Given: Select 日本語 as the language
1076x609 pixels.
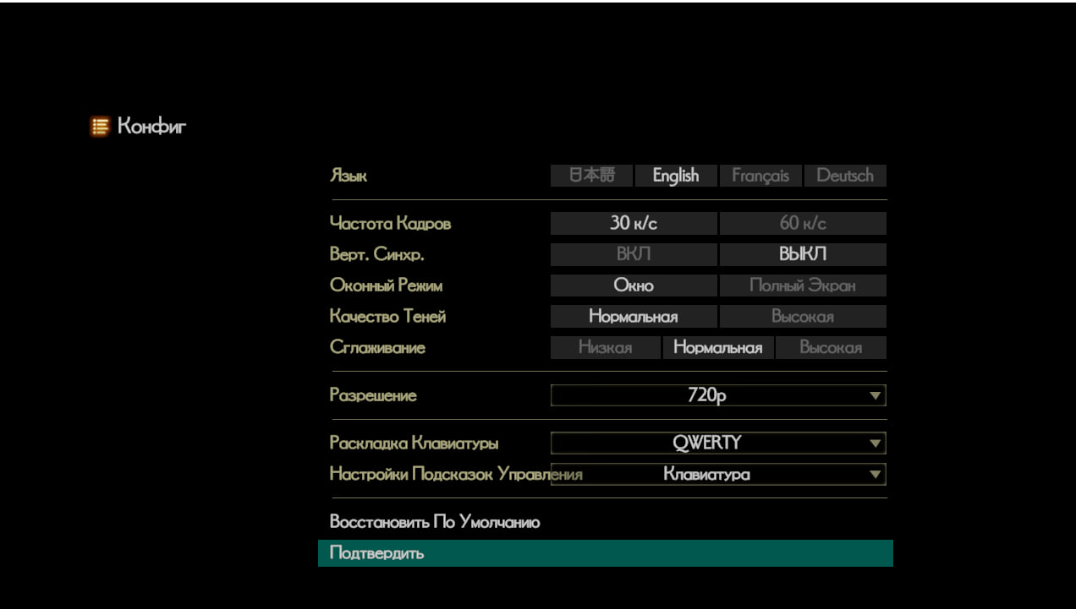Looking at the screenshot, I should 591,176.
